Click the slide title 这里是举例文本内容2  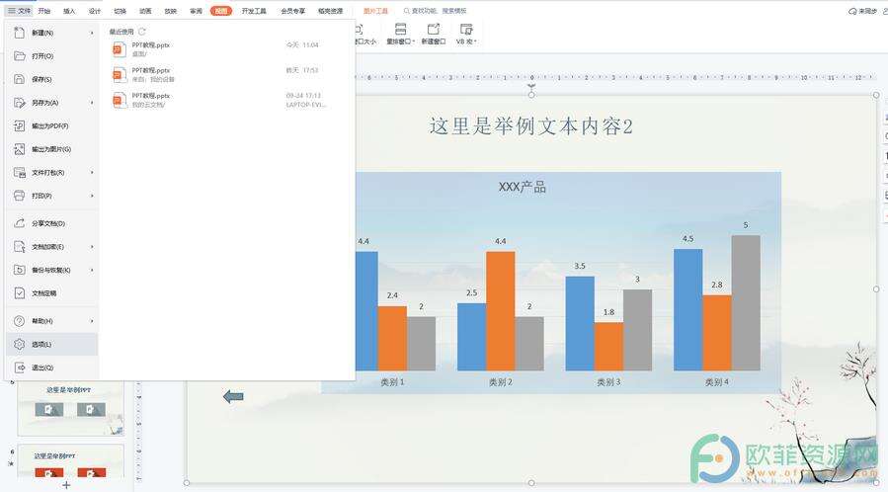point(530,126)
